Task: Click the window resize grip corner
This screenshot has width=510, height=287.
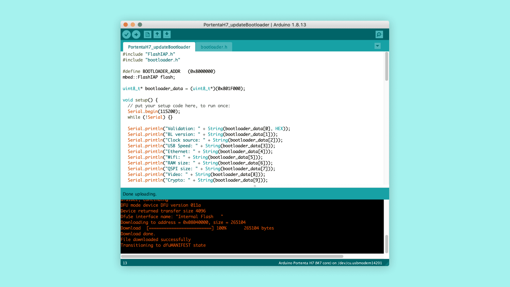Action: tap(387, 264)
